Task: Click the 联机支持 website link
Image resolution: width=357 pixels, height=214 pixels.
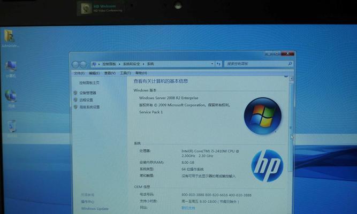Action: 188,208
